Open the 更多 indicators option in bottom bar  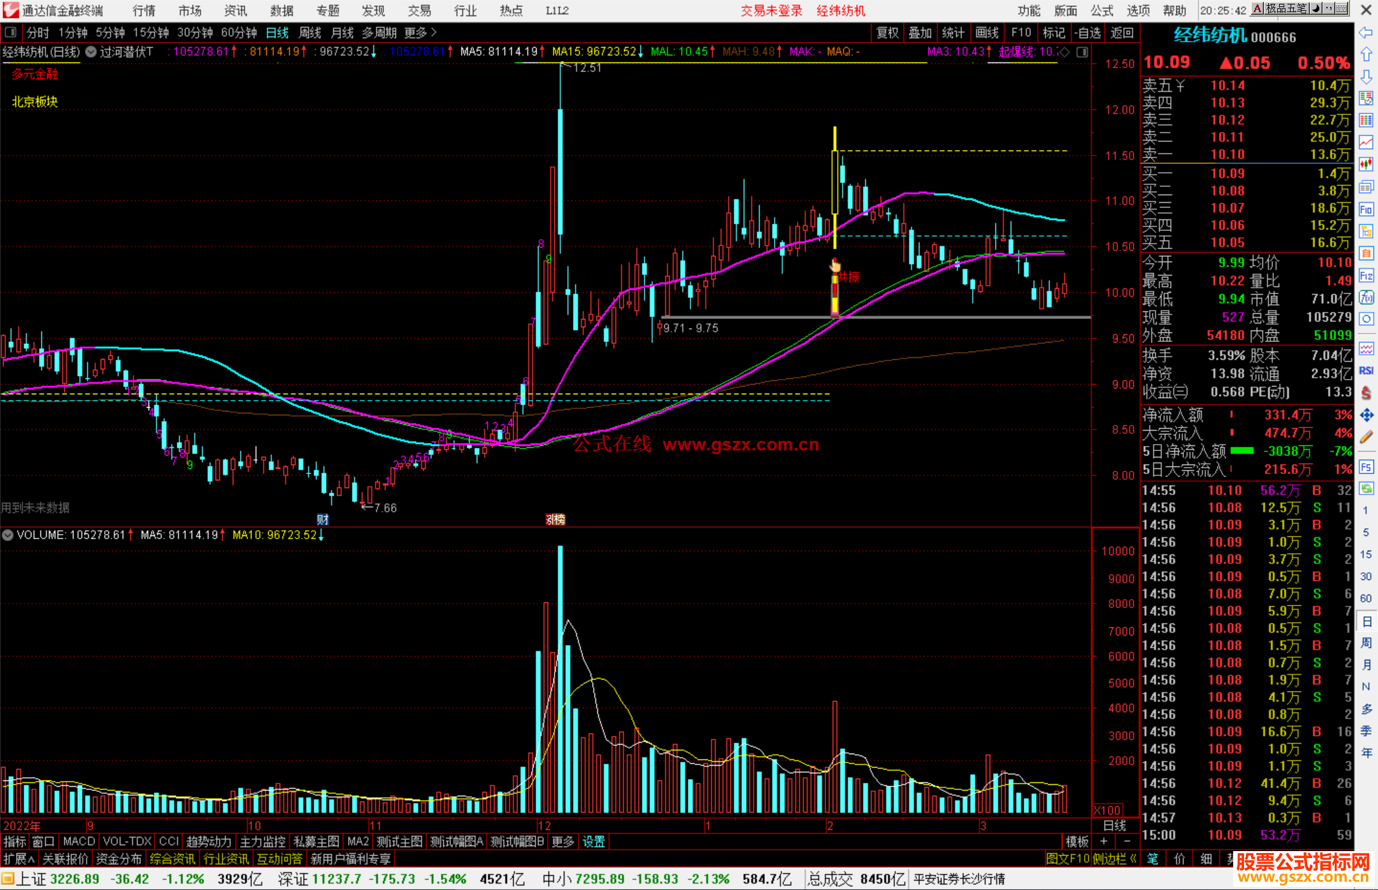tap(563, 842)
